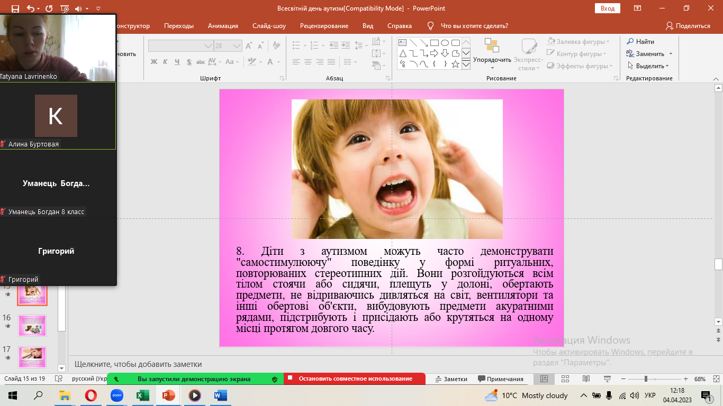Open Font dialog launcher in Шрифт group
Viewport: 723px width, 406px height.
[282, 78]
